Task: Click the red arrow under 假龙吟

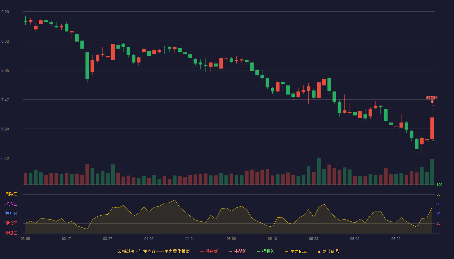Action: click(432, 102)
